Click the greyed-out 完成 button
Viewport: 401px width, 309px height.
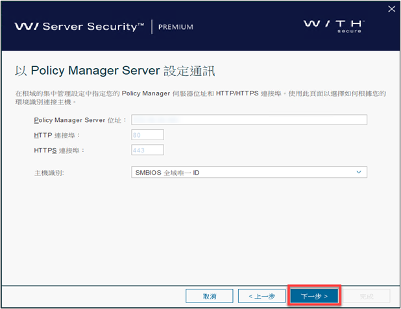(366, 296)
